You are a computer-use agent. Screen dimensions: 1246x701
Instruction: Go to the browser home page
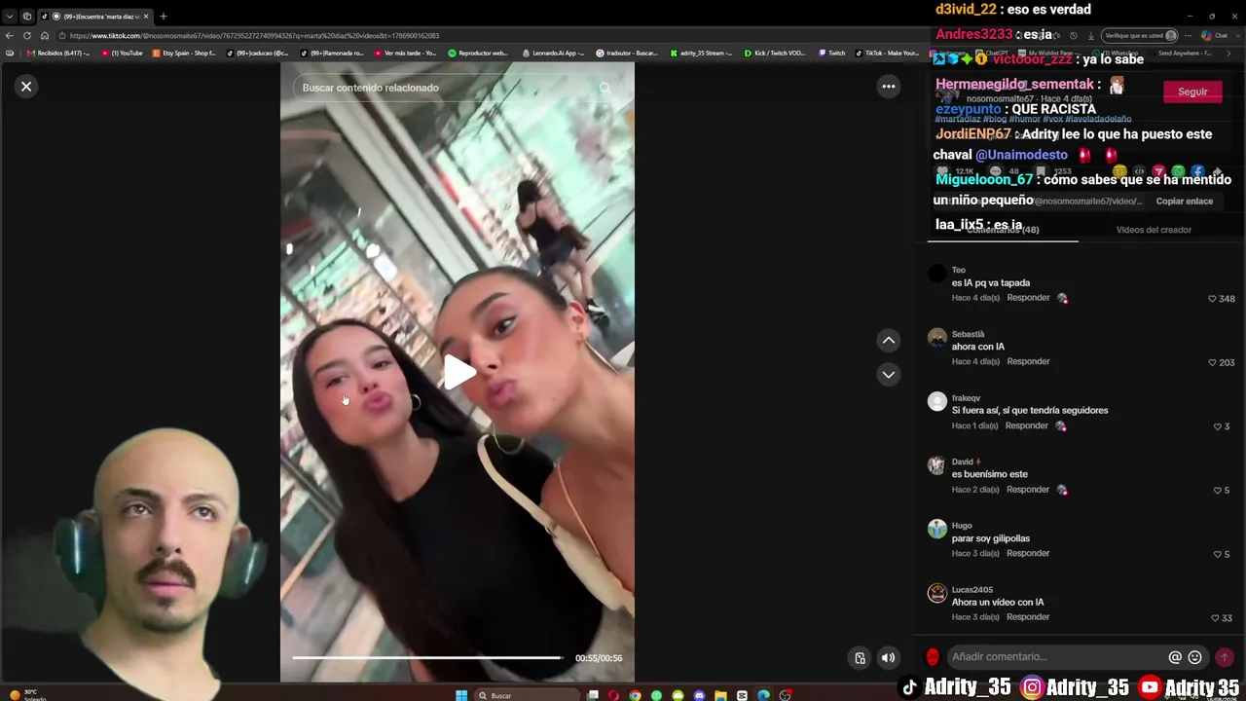point(45,36)
